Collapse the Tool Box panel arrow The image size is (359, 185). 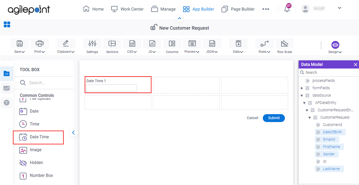pyautogui.click(x=73, y=133)
